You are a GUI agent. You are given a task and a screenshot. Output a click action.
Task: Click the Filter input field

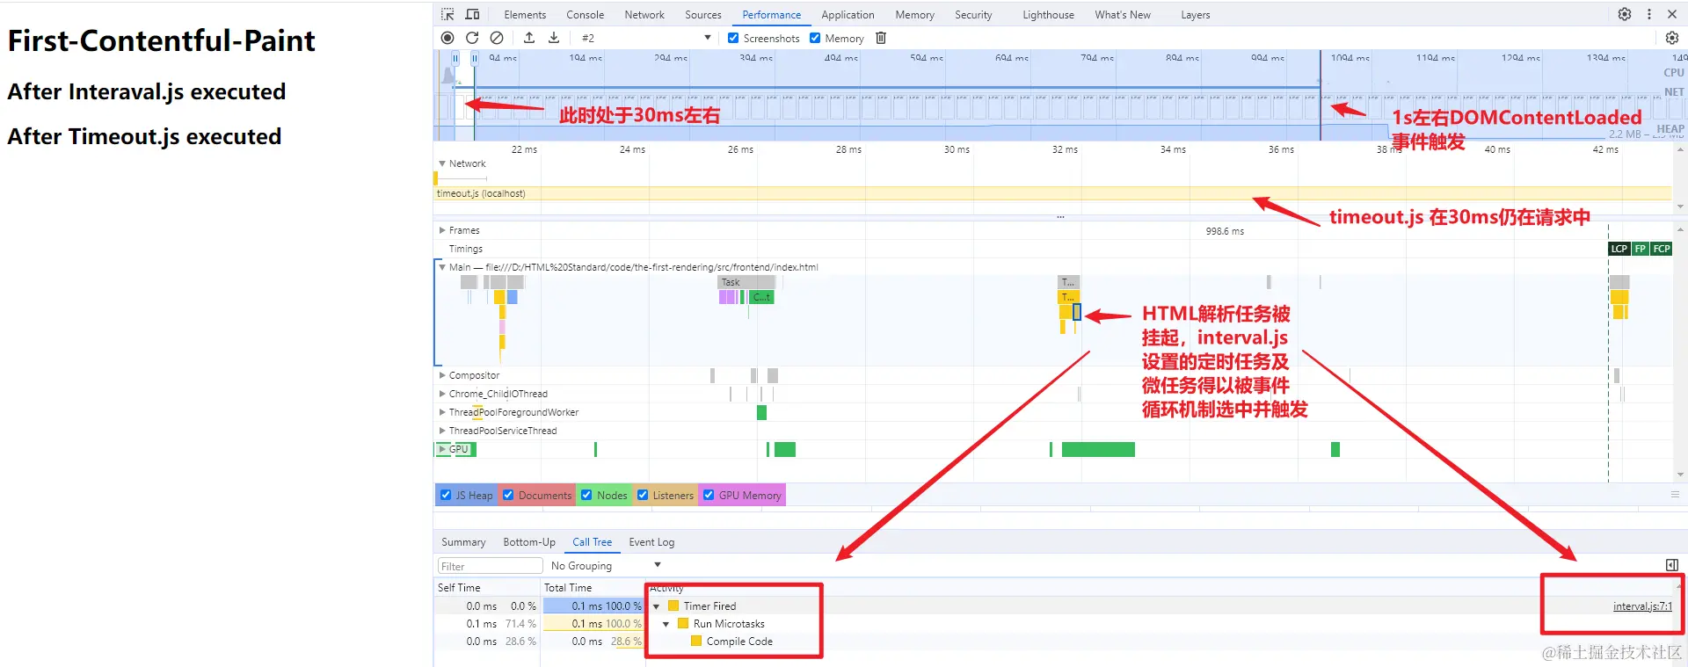click(x=490, y=566)
